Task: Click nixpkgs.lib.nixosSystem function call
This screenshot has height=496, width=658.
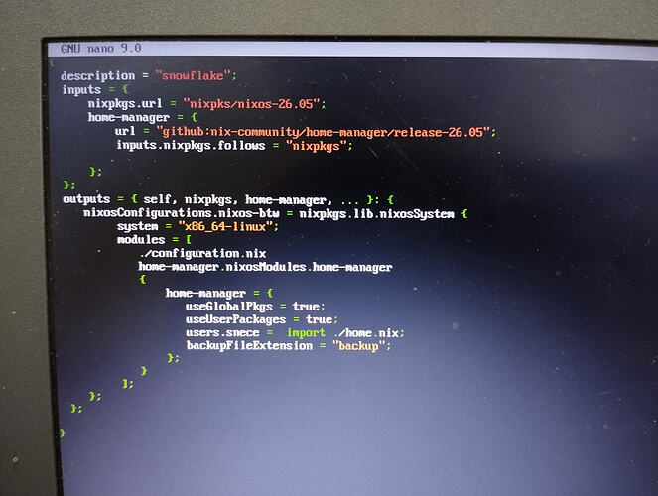Action: (x=376, y=214)
